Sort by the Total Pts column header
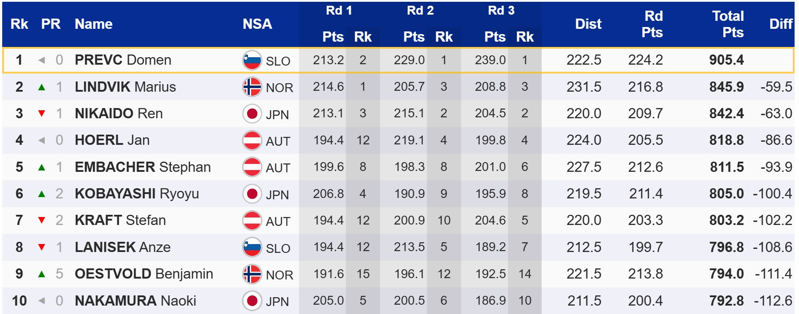Viewport: 799px width, 314px height. [x=728, y=24]
